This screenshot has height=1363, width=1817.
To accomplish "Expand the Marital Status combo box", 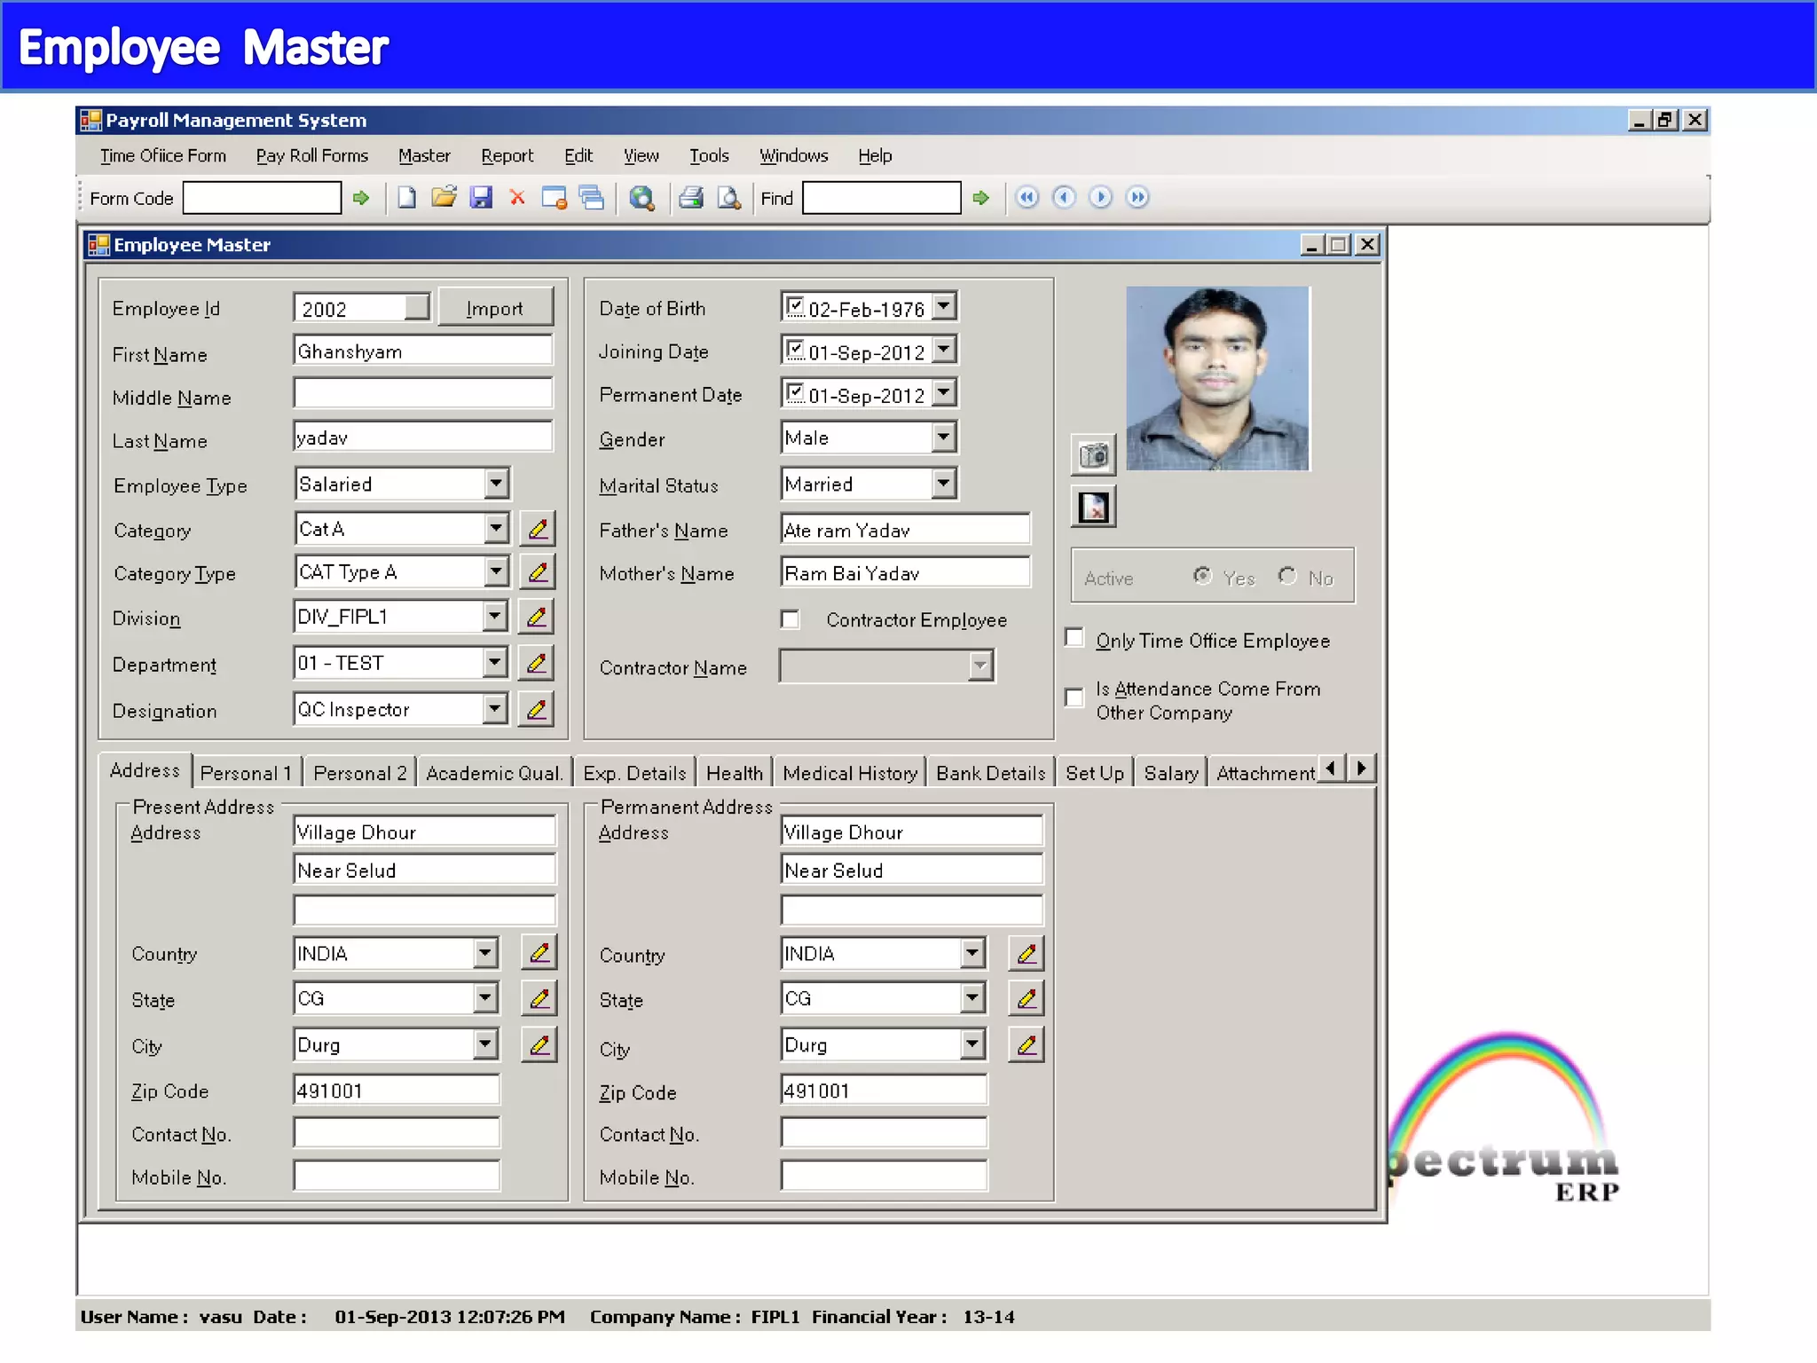I will tap(943, 485).
